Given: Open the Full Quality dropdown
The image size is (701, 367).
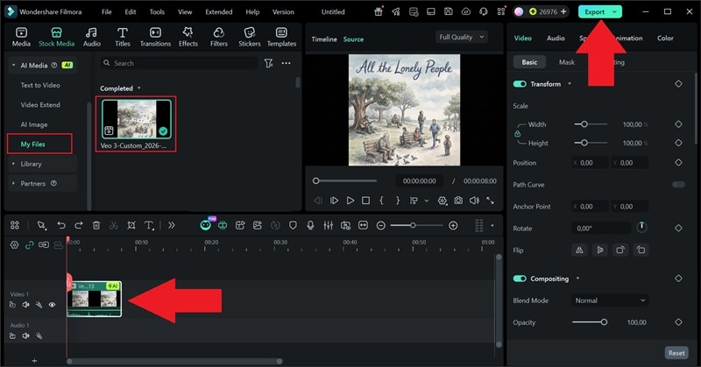Looking at the screenshot, I should pyautogui.click(x=462, y=37).
